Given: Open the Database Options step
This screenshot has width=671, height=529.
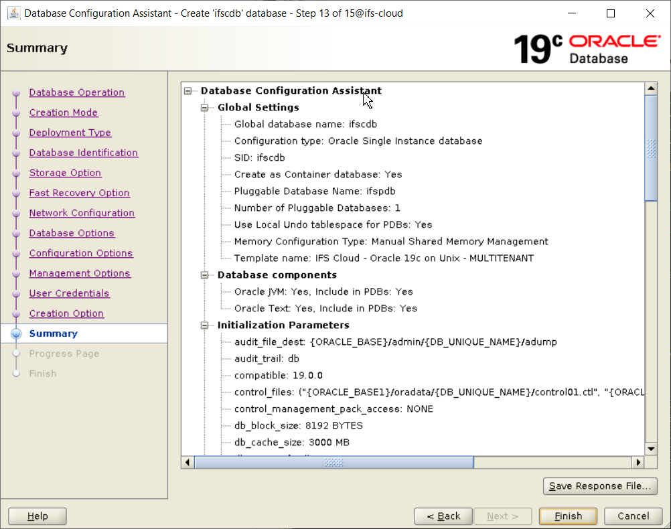Looking at the screenshot, I should tap(72, 233).
